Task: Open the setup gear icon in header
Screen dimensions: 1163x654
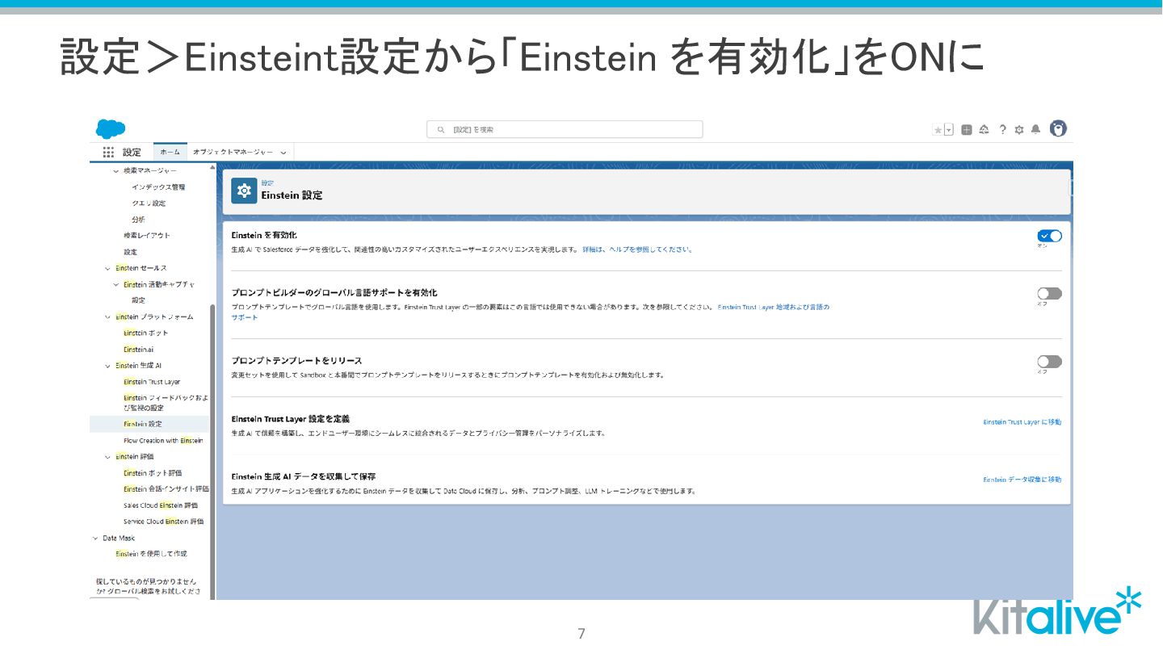Action: [x=1019, y=129]
